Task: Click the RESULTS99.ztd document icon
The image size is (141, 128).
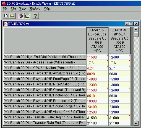Action: point(6,24)
